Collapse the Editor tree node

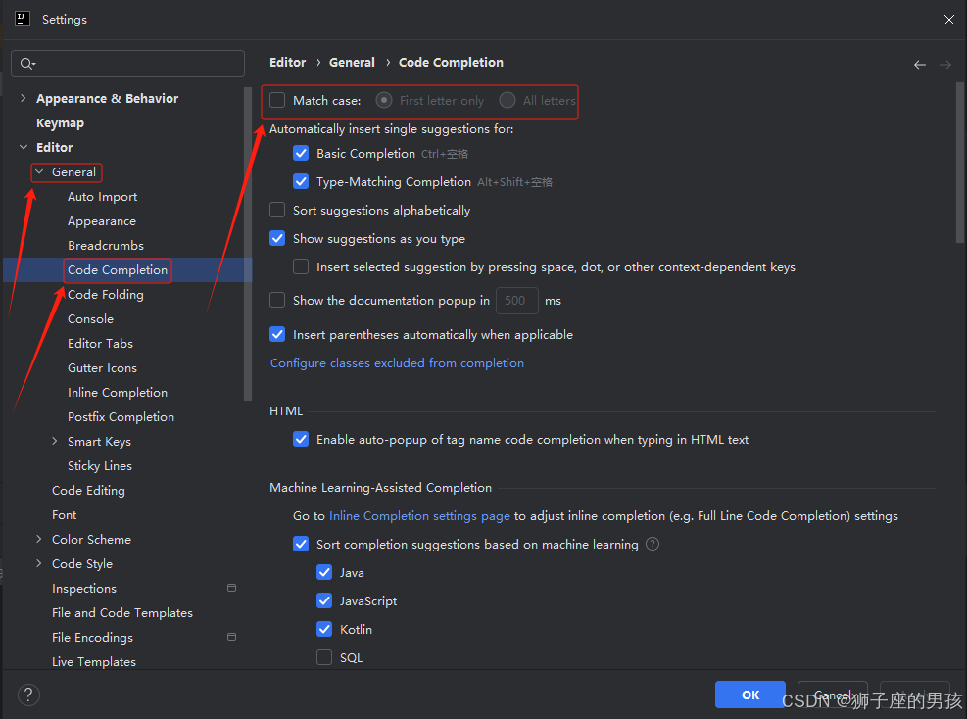tap(24, 147)
